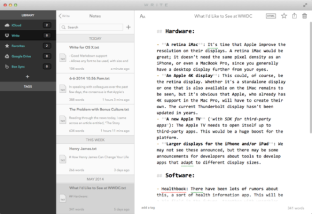Click the word Healthbook in editor
The height and width of the screenshot is (214, 312).
click(x=173, y=189)
